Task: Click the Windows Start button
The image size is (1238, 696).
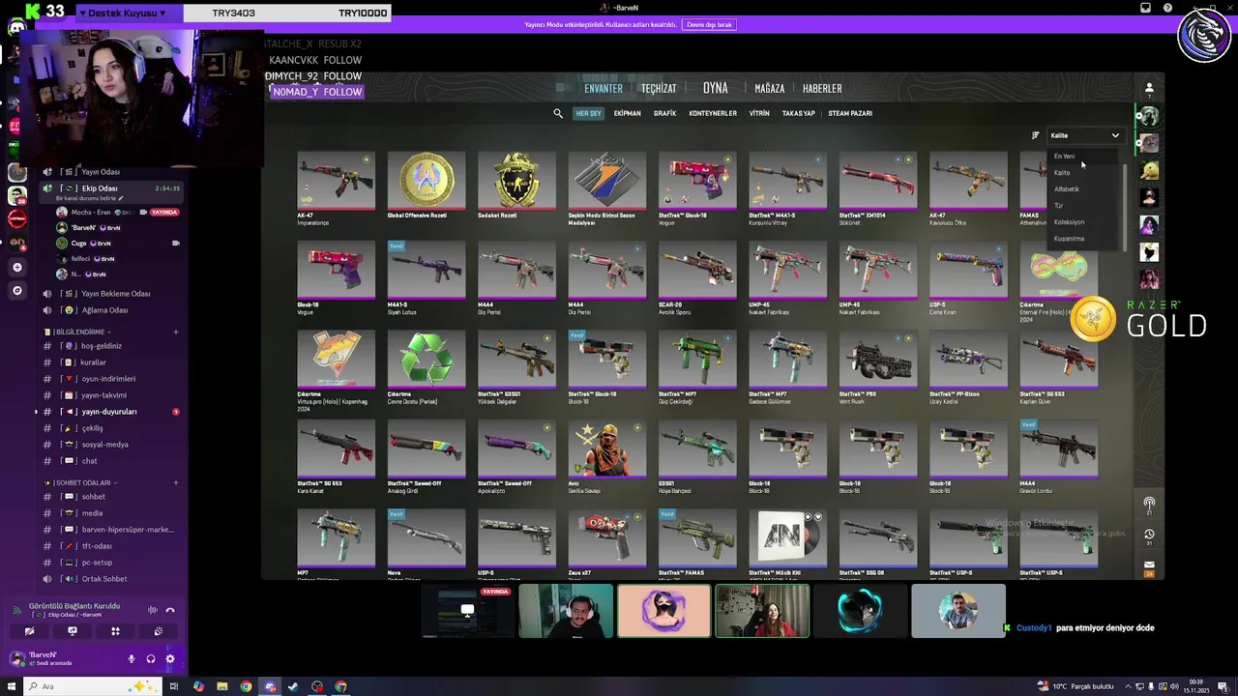Action: click(x=10, y=686)
